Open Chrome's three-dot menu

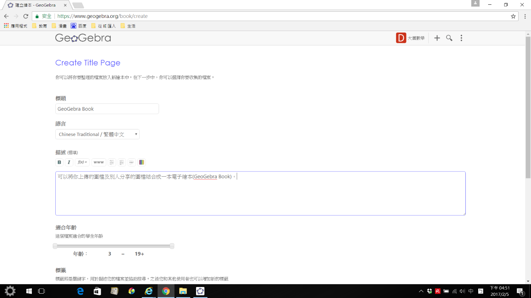525,16
